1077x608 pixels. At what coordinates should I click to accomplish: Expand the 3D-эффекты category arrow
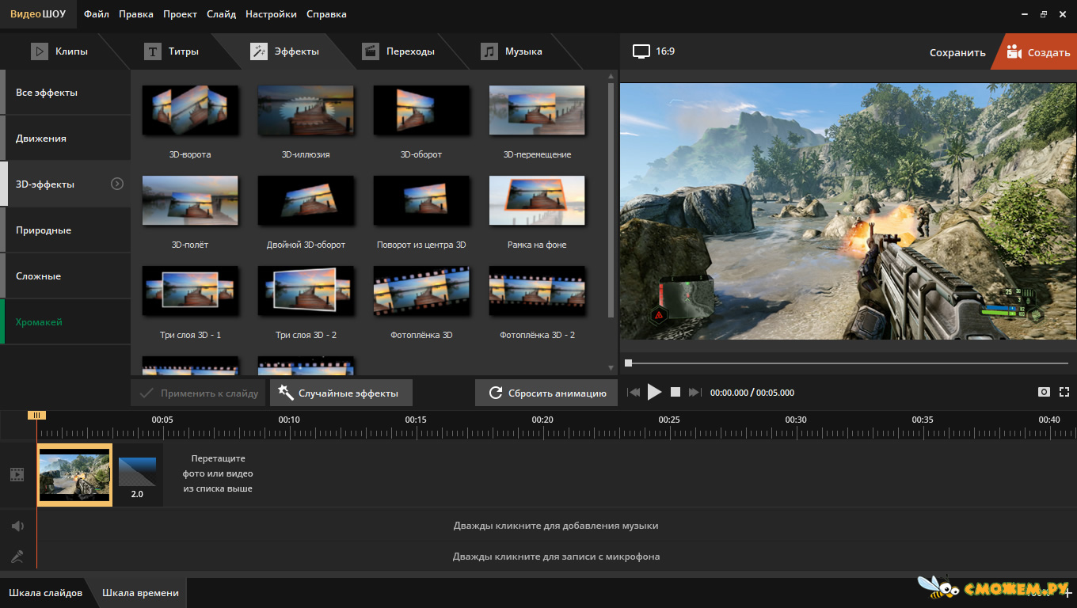[x=117, y=184]
